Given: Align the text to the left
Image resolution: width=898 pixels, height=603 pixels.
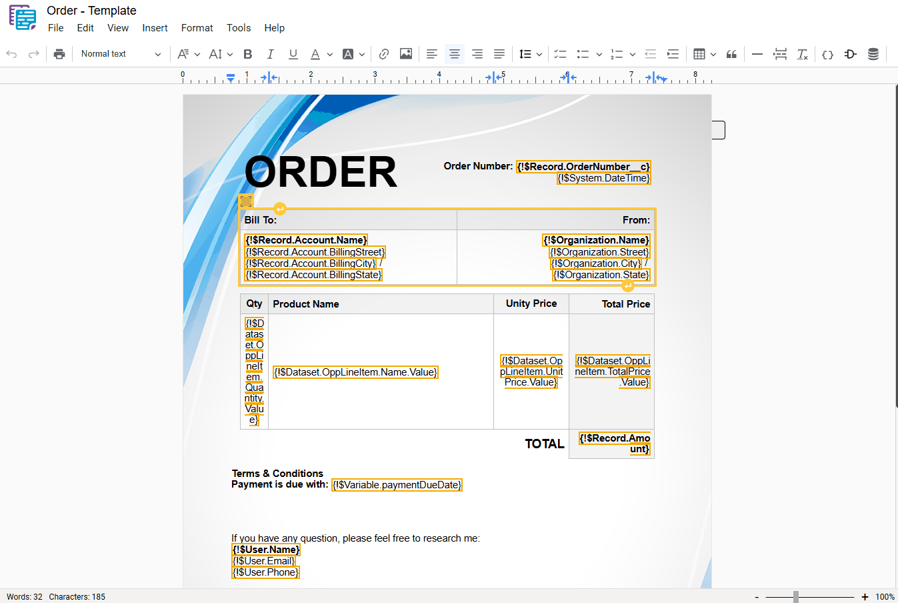Looking at the screenshot, I should point(432,54).
